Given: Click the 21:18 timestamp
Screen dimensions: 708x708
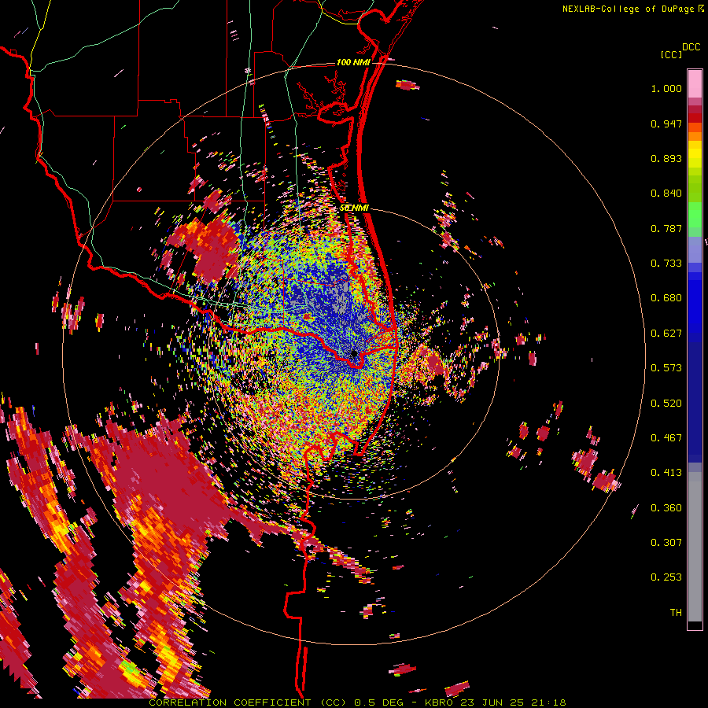Looking at the screenshot, I should pyautogui.click(x=548, y=702).
